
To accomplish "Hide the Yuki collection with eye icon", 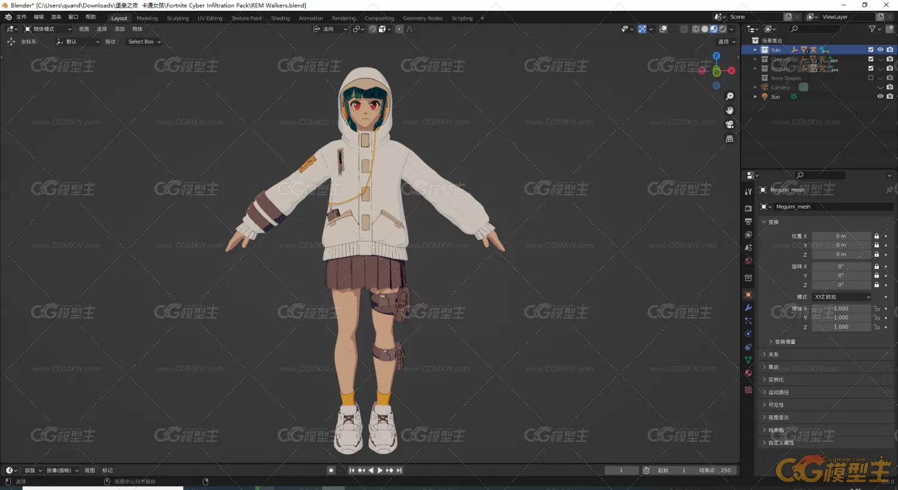I will [880, 50].
